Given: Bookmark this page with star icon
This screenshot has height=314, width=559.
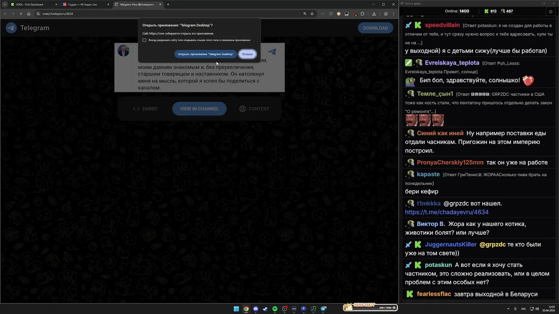Looking at the screenshot, I should pyautogui.click(x=312, y=14).
